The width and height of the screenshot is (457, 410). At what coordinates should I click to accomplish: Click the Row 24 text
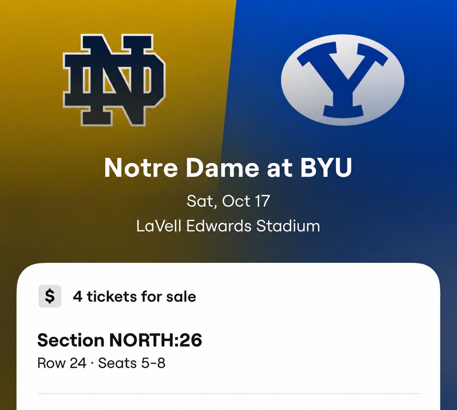62,363
